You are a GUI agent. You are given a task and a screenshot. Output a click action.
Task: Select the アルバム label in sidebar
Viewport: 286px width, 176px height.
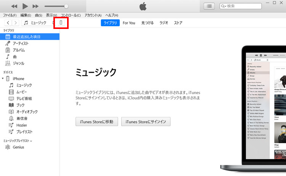(x=19, y=50)
